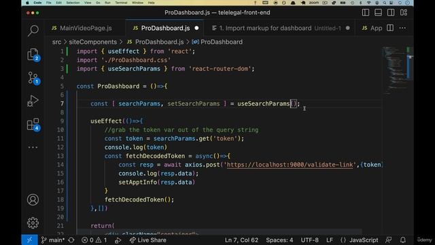Change file encoding UTF-8

[310, 240]
